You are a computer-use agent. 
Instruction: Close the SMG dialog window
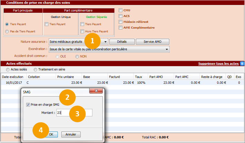(96, 91)
